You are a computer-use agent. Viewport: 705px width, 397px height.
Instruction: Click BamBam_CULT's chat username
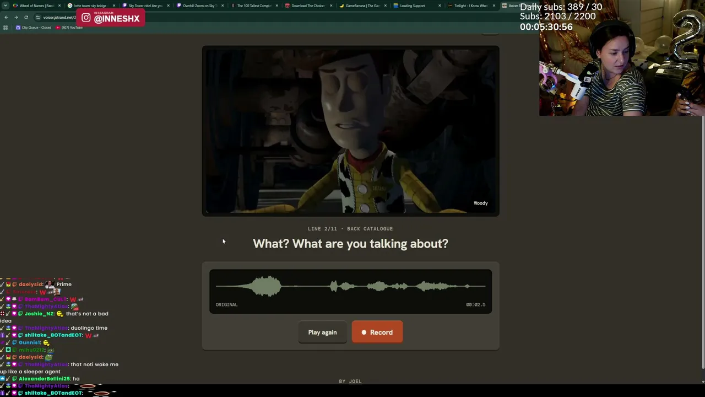pyautogui.click(x=45, y=299)
